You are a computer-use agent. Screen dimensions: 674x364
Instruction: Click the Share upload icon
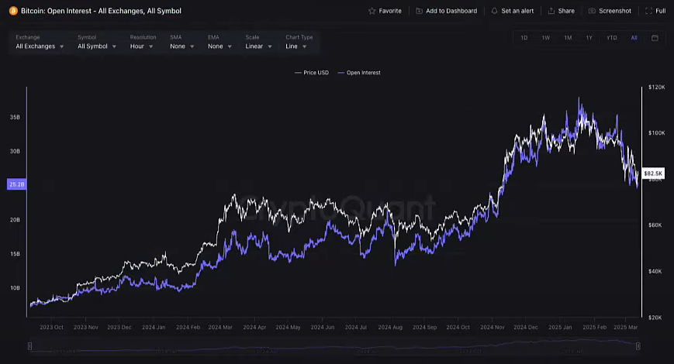click(x=551, y=11)
